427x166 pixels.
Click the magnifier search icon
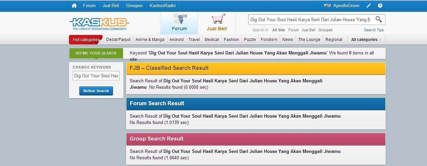(x=379, y=19)
